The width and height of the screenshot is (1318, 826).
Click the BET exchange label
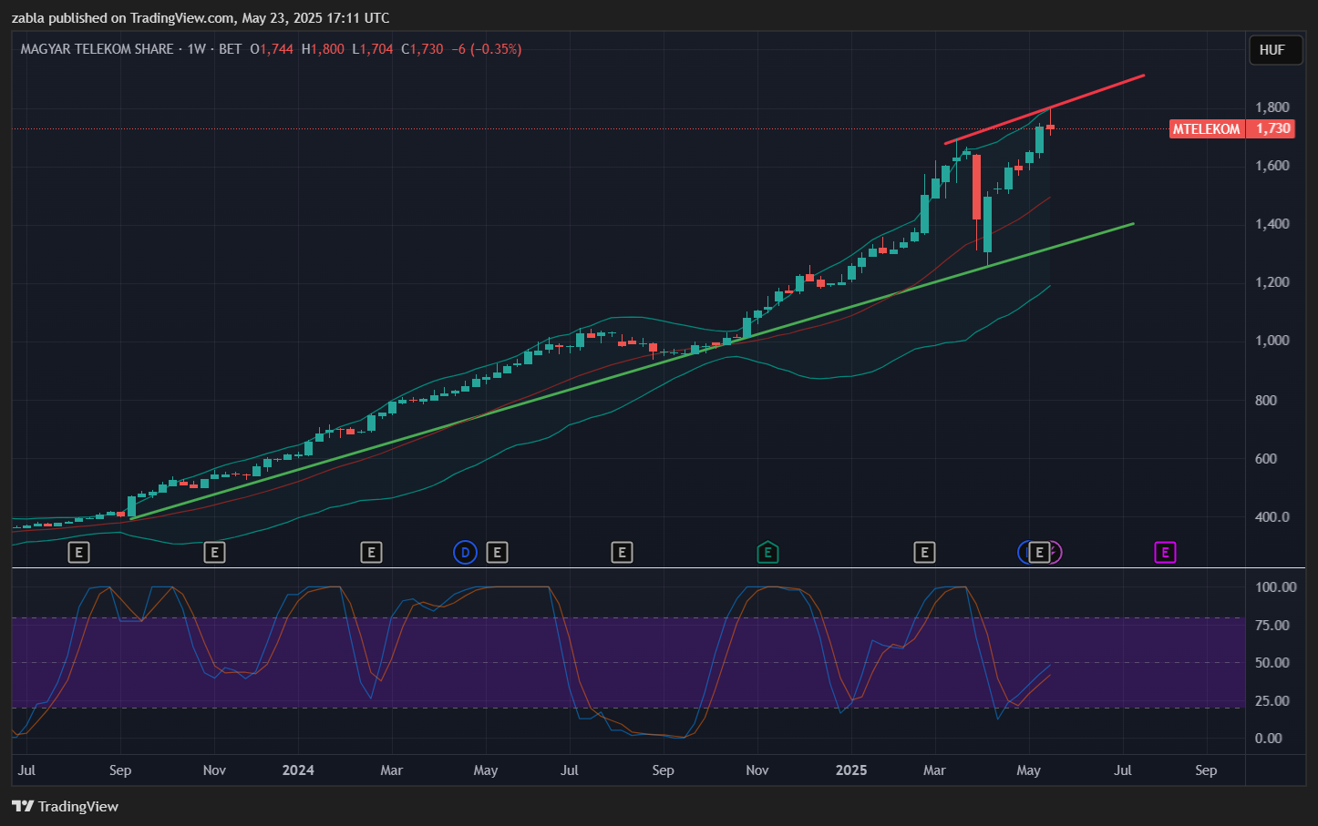click(231, 49)
